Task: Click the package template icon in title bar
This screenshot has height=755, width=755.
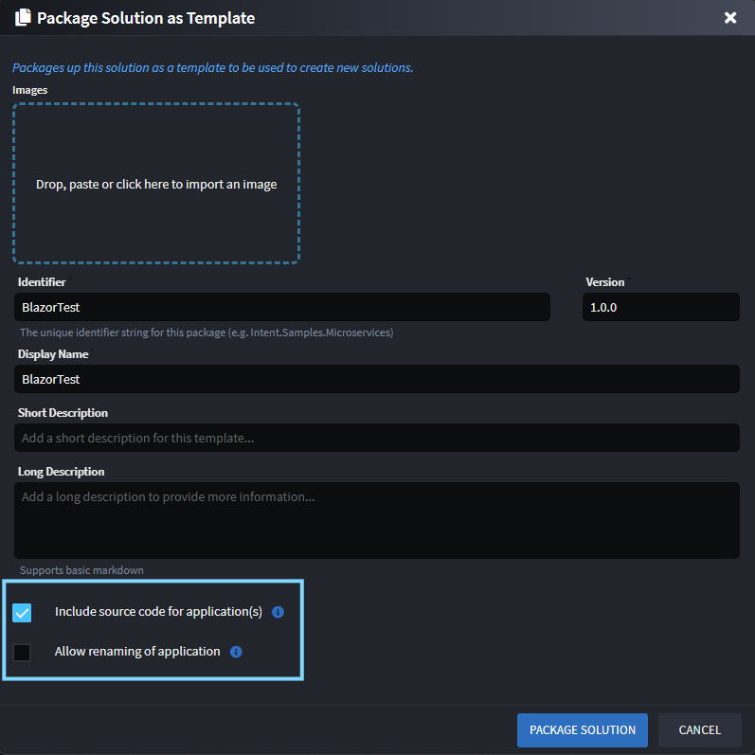Action: (x=24, y=18)
